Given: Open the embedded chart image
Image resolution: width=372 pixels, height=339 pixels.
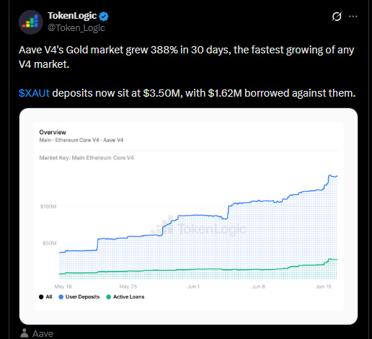Looking at the screenshot, I should (188, 216).
